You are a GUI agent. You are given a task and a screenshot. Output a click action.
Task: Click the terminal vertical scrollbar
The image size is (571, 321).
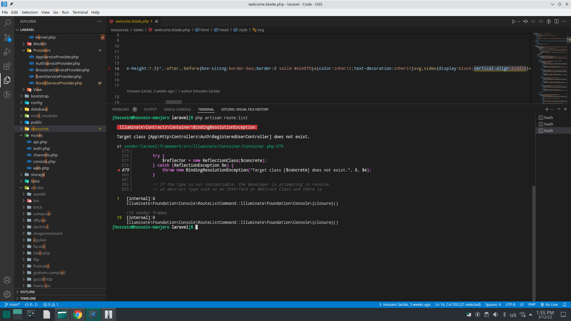(x=534, y=244)
